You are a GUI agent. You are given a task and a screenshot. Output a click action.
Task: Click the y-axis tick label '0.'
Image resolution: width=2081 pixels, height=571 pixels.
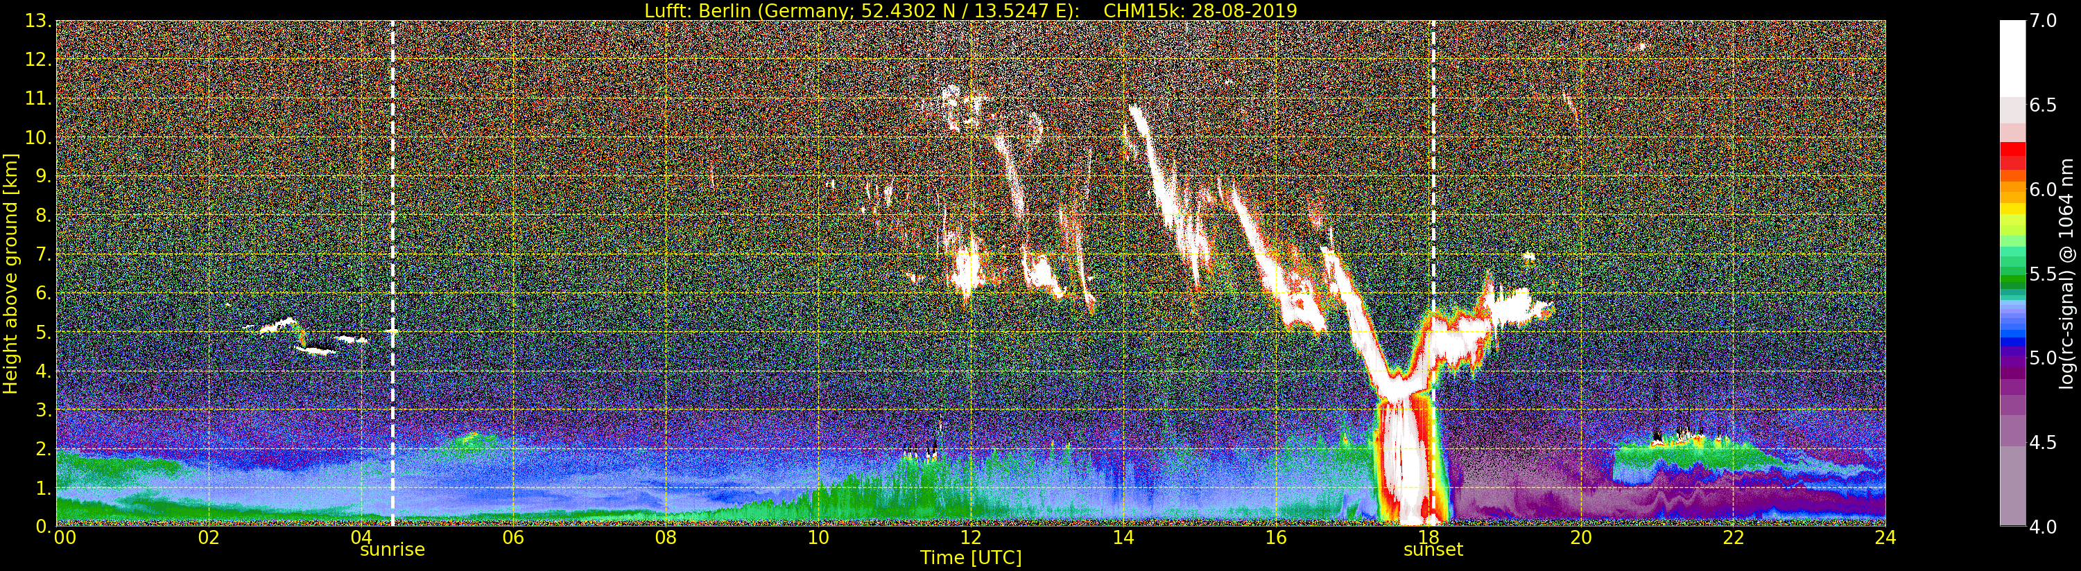(x=42, y=526)
